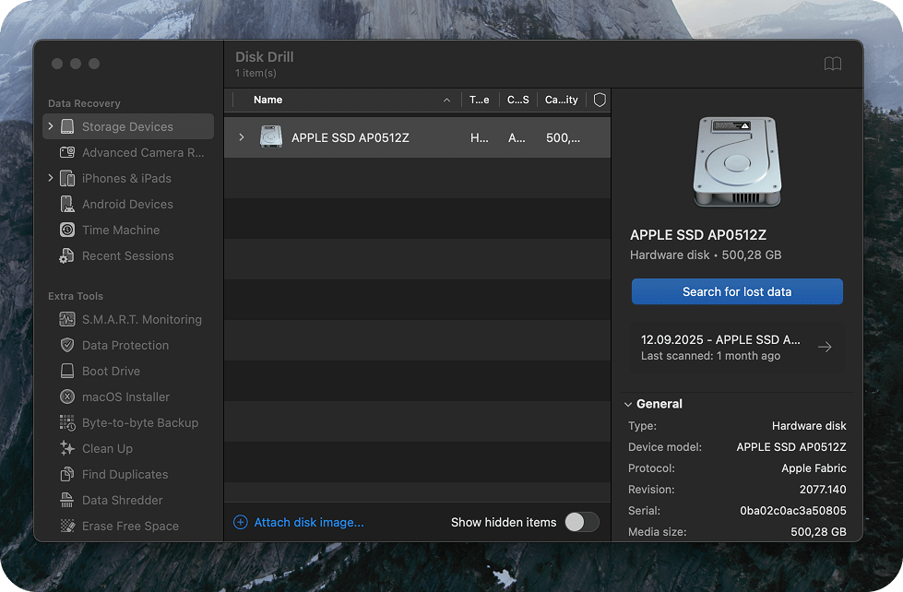Select the Clean Up tool
This screenshot has height=592, width=903.
106,448
